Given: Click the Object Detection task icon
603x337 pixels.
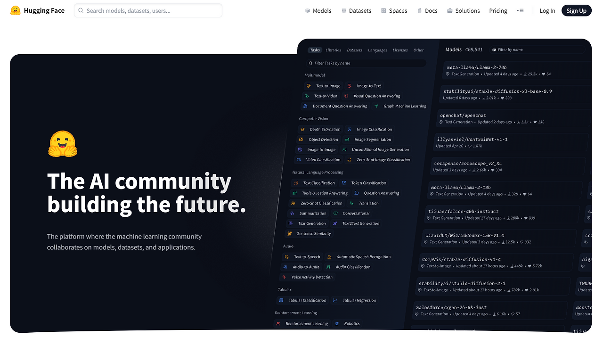Looking at the screenshot, I should click(x=301, y=140).
